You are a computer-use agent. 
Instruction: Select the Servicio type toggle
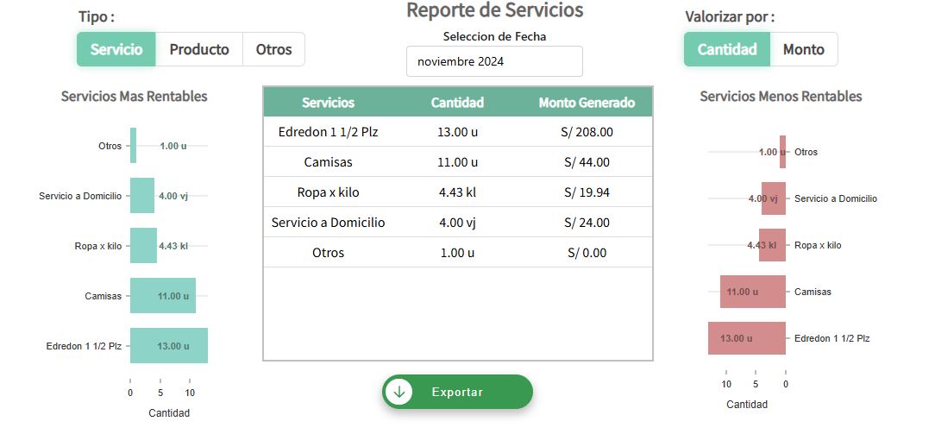[116, 49]
